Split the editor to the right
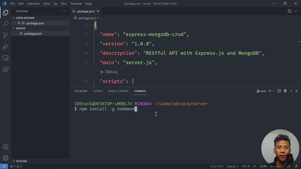Viewport: 301px width, 169px height. coord(290,11)
